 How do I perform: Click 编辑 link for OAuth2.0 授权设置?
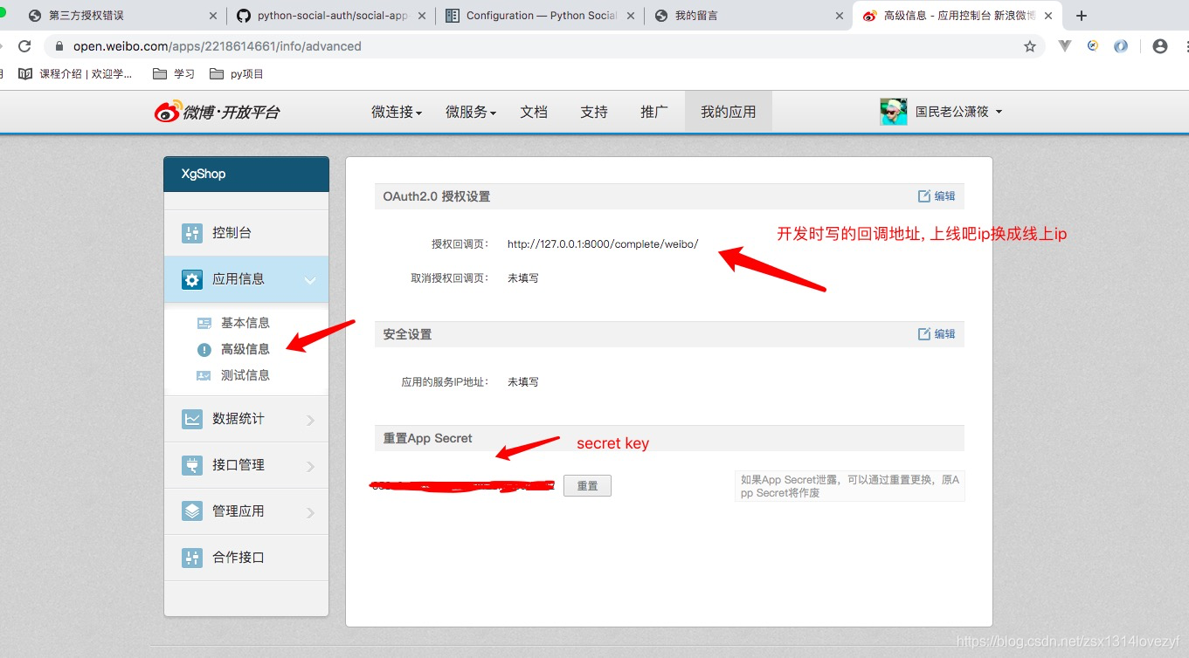[x=944, y=196]
